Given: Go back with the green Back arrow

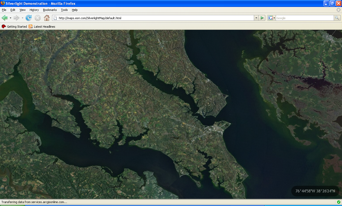Looking at the screenshot, I should [x=5, y=18].
